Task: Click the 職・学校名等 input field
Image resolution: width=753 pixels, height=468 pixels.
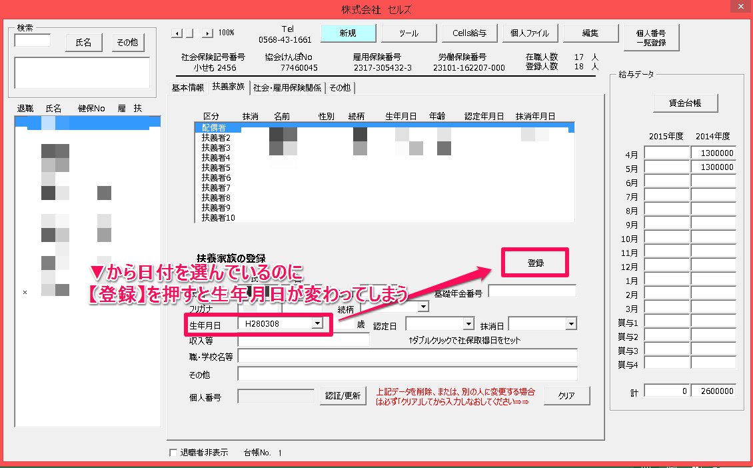Action: point(407,356)
